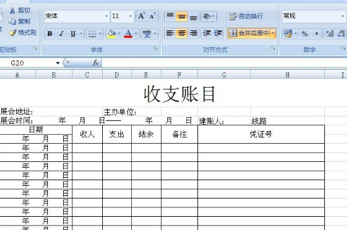Toggle italic formatting
Screen dimensions: 347x230
[61, 33]
